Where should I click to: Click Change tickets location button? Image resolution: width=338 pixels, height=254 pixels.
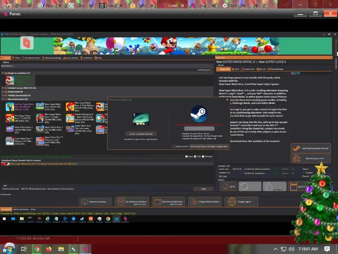pyautogui.click(x=205, y=202)
